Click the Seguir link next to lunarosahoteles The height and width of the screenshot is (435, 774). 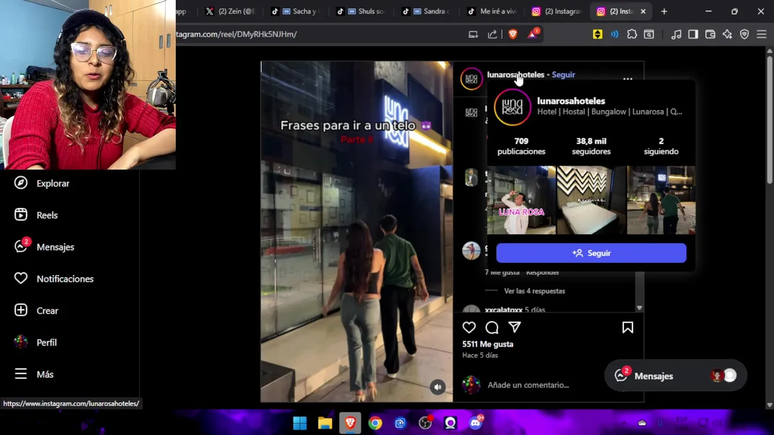(x=564, y=74)
